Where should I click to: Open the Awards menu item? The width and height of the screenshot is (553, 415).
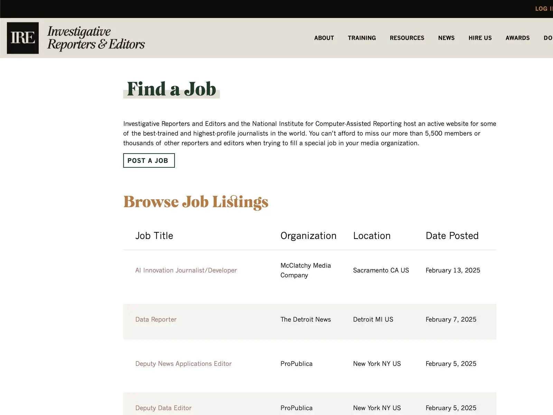(x=517, y=38)
